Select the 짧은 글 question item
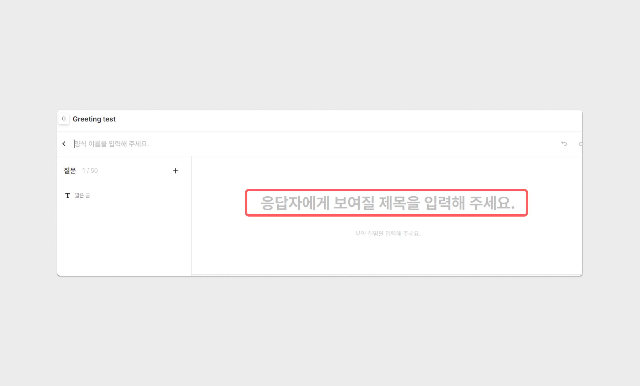 pos(82,195)
